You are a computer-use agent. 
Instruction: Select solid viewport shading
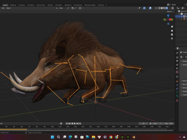click(162, 8)
